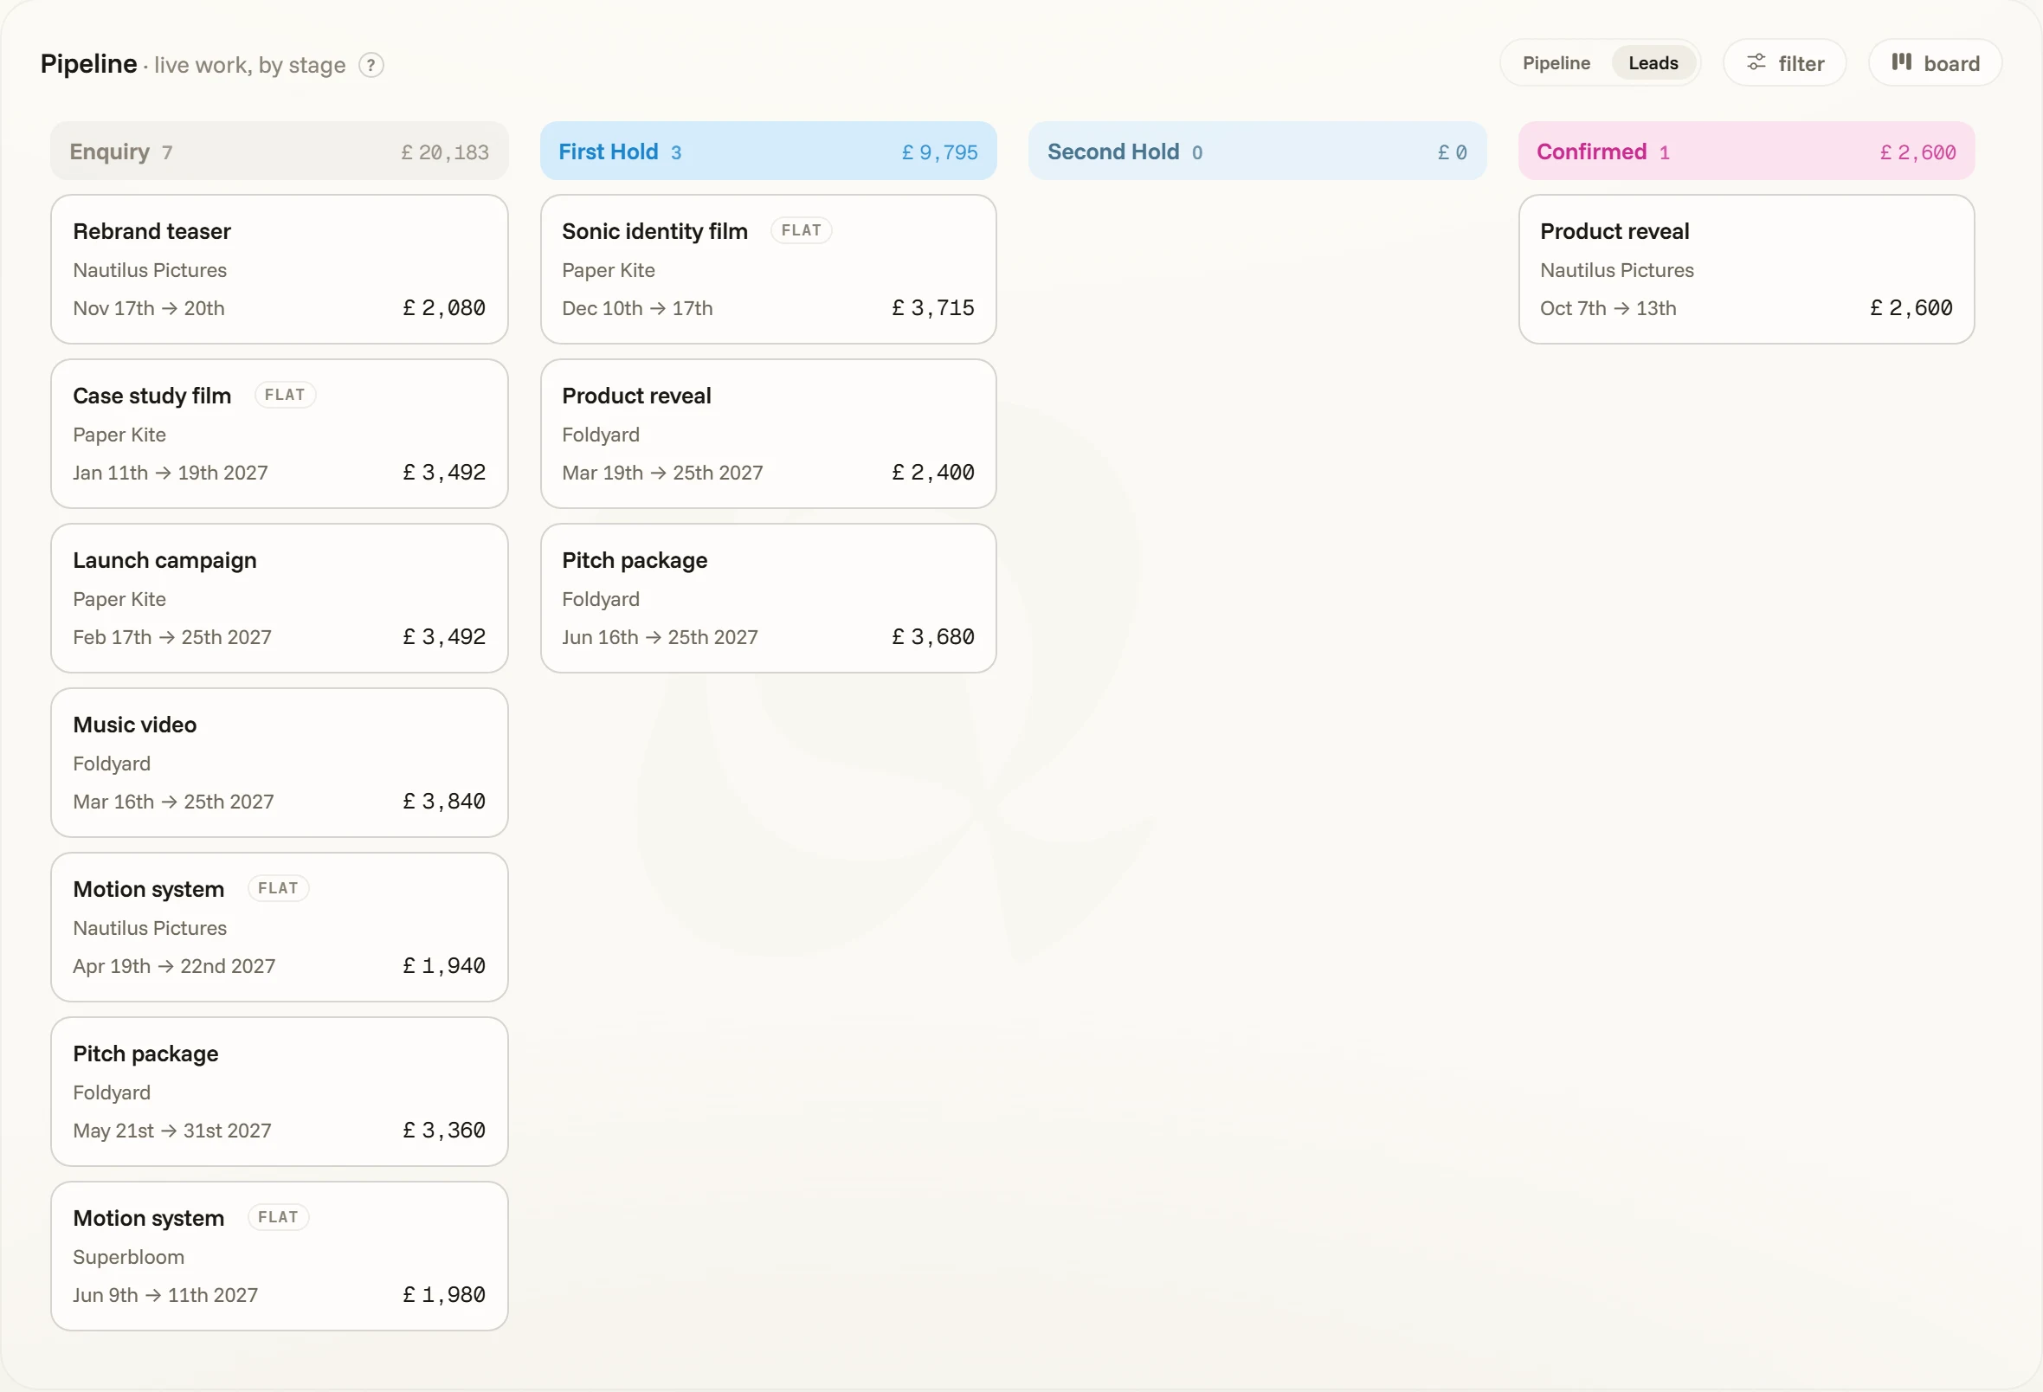This screenshot has height=1392, width=2043.
Task: Click the £ 0 Second Hold total
Action: pyautogui.click(x=1453, y=152)
